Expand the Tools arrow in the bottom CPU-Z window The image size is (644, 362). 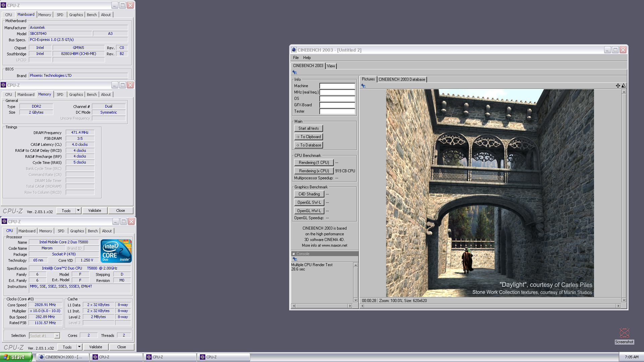coord(79,347)
